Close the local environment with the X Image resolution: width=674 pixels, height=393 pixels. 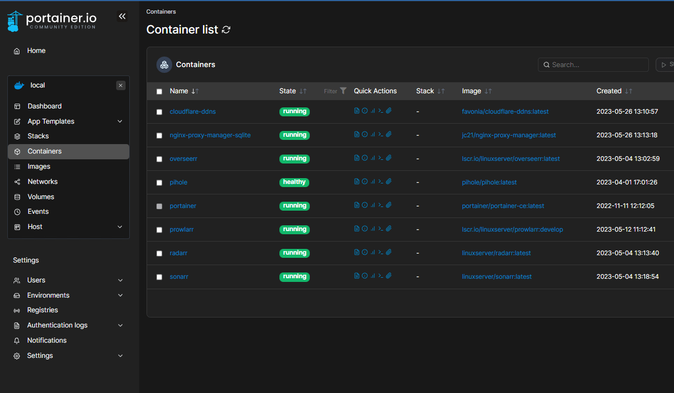tap(121, 85)
